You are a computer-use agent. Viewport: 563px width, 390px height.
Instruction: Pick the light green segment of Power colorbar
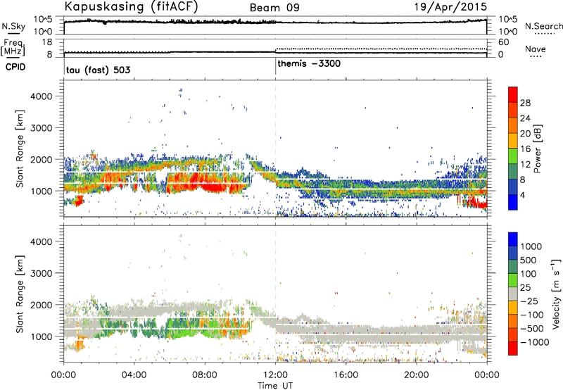(513, 156)
